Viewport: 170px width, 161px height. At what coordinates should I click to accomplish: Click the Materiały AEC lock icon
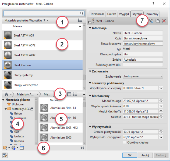32,109
